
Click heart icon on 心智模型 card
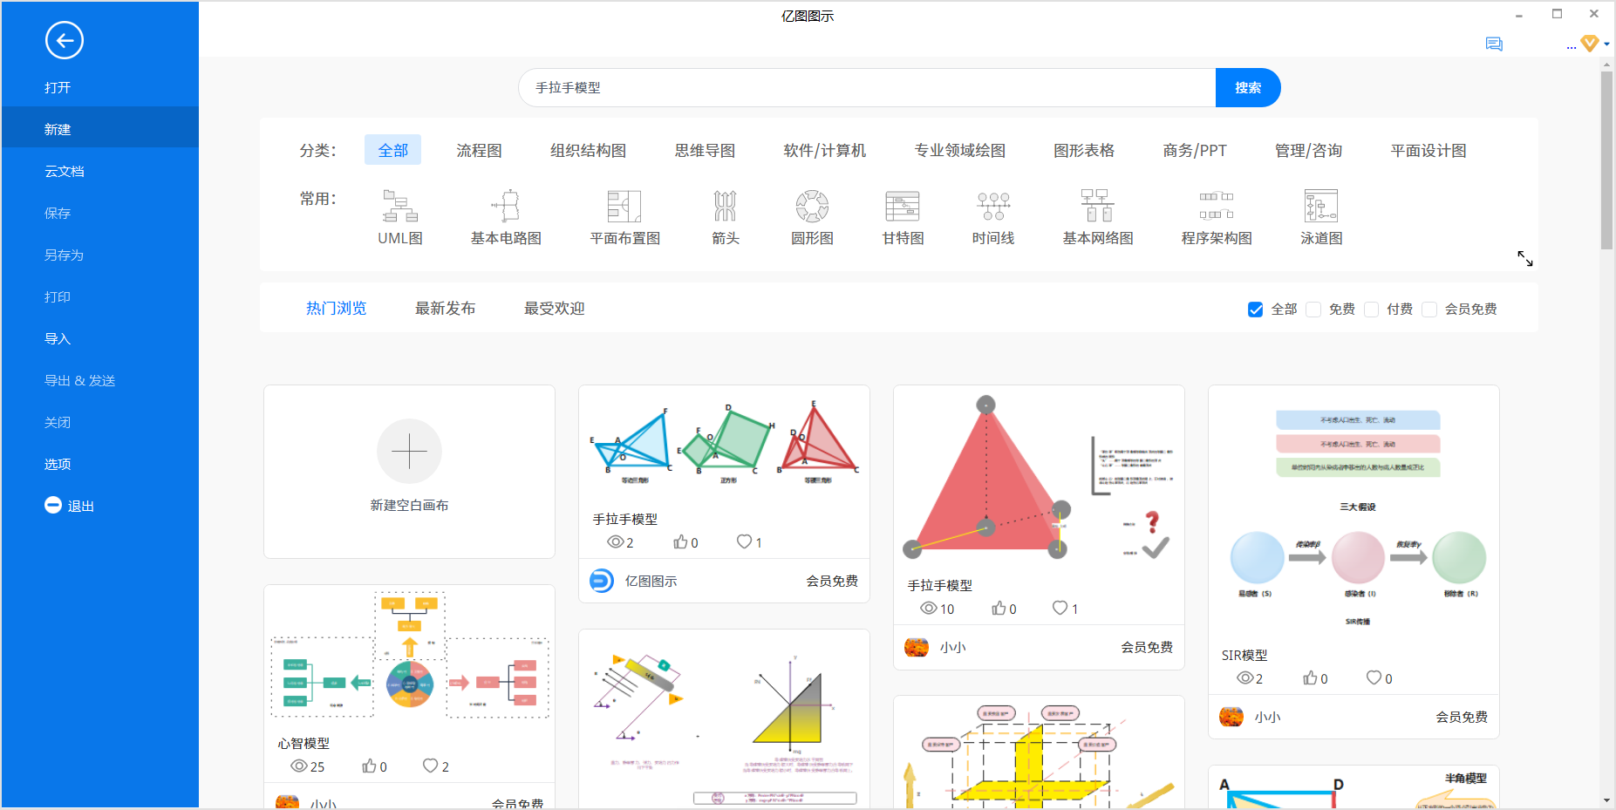coord(430,766)
